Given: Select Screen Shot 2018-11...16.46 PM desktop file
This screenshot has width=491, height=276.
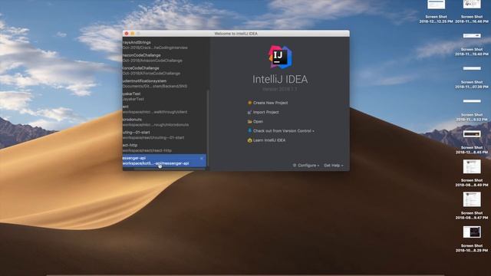Looking at the screenshot, I should [472, 11].
